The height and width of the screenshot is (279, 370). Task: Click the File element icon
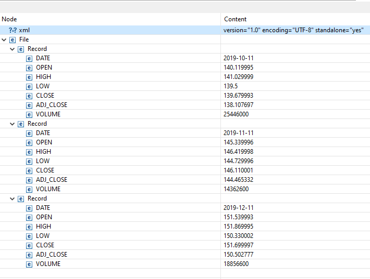pos(13,40)
